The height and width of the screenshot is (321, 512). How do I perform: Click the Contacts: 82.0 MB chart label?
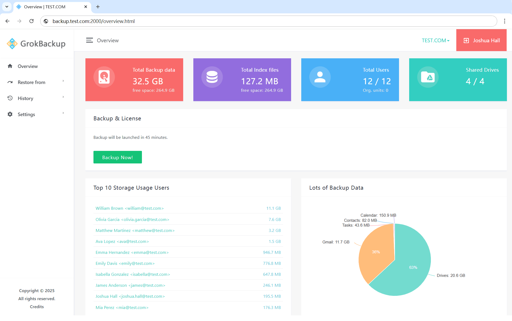360,220
